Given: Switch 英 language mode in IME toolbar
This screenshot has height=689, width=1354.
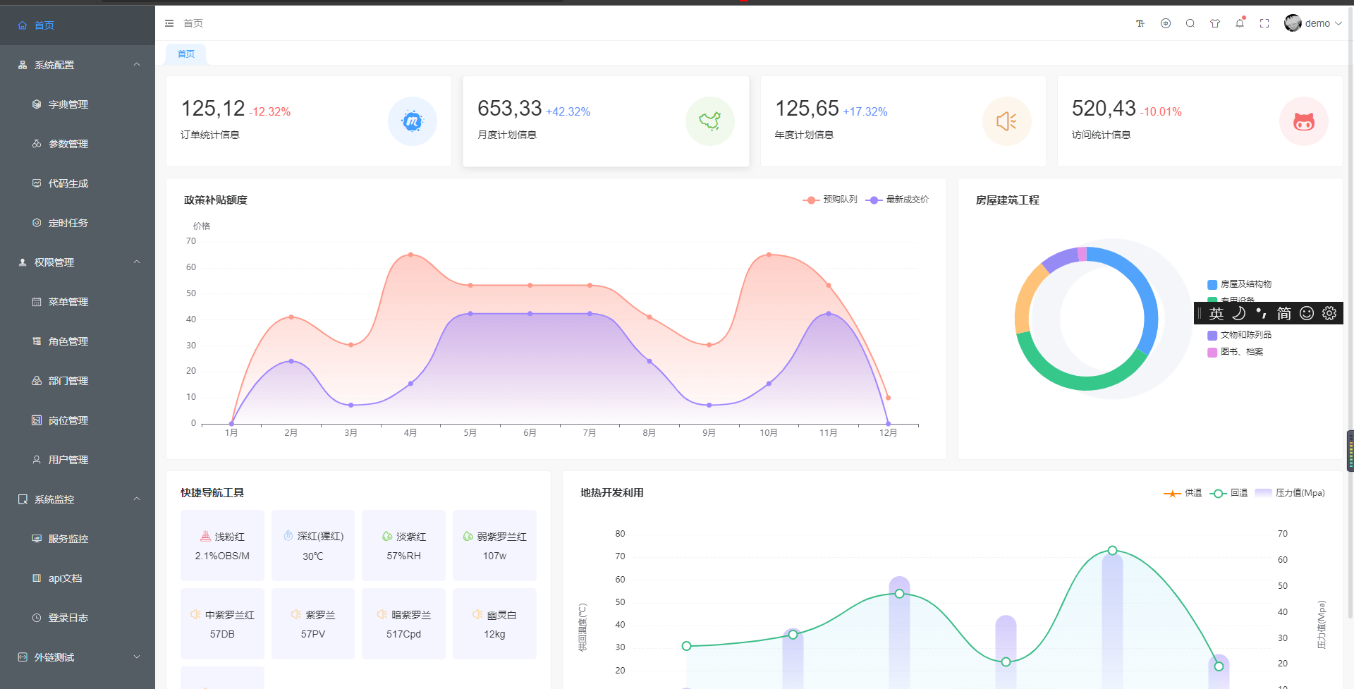Looking at the screenshot, I should click(1216, 313).
